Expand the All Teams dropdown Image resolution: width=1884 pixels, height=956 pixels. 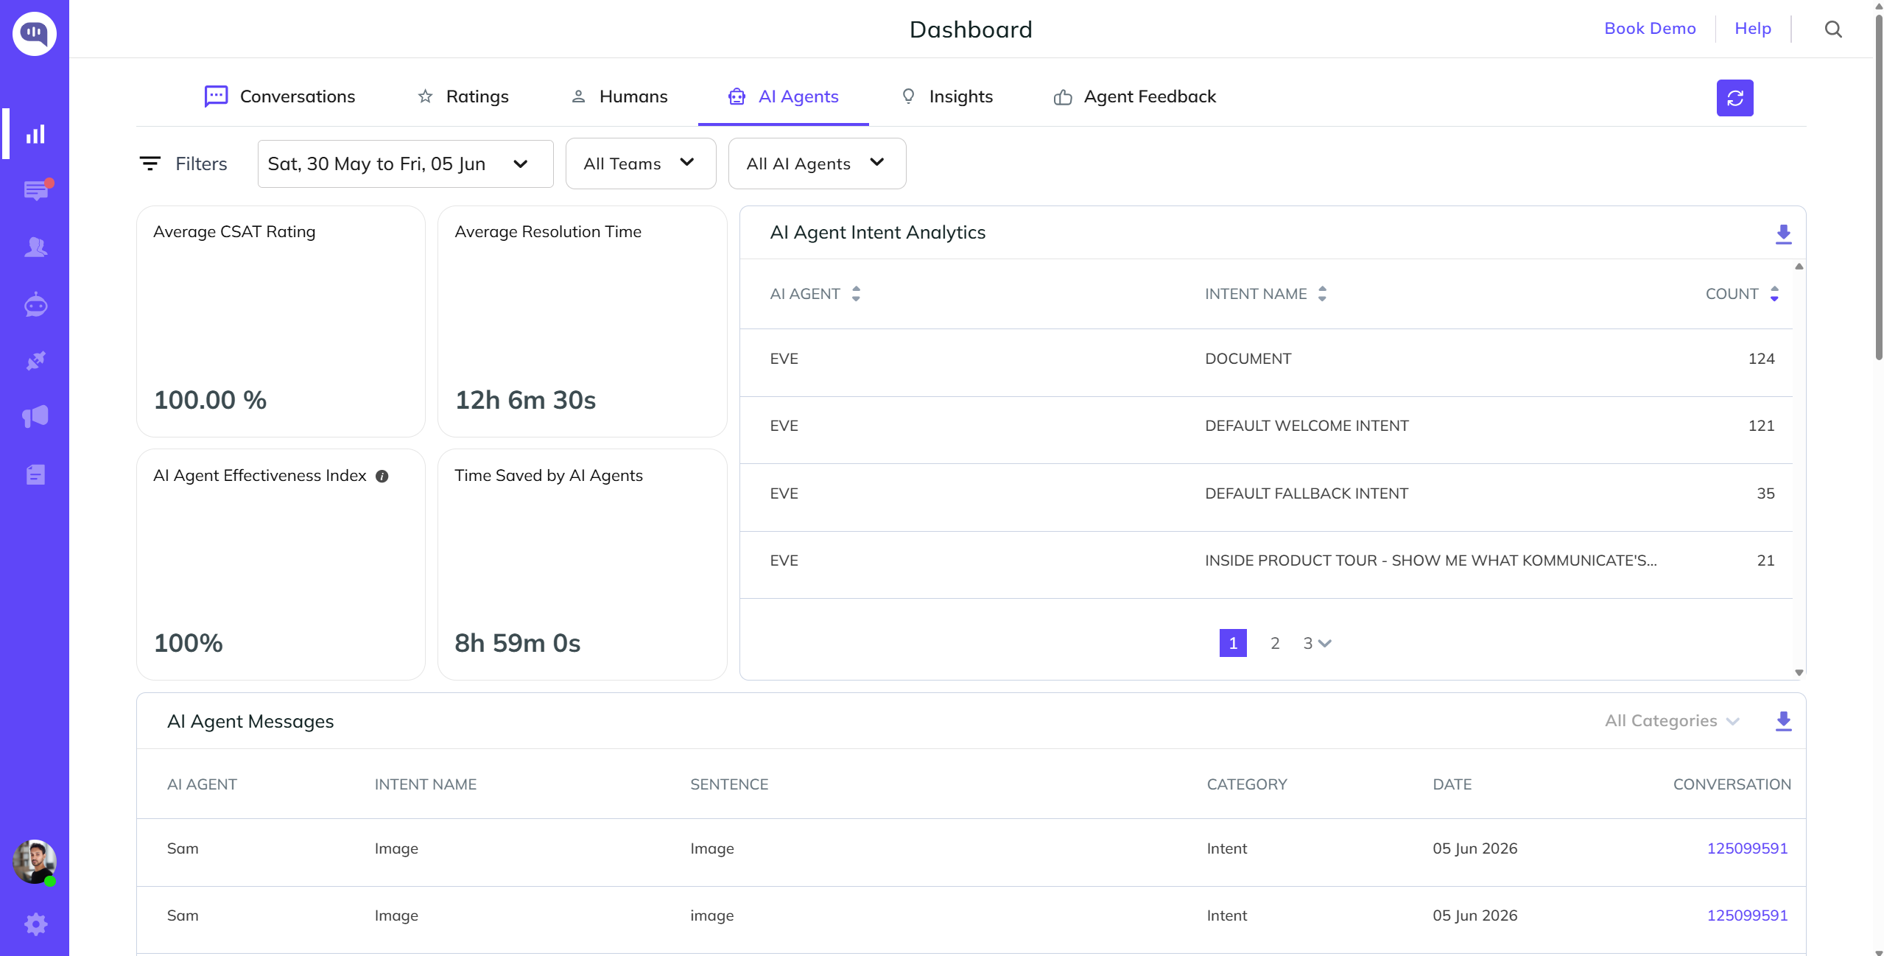[x=641, y=164]
